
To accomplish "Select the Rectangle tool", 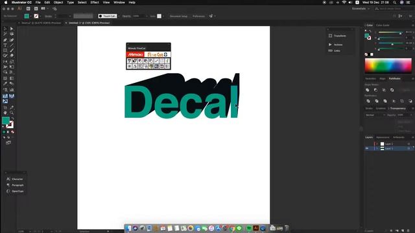I will click(x=5, y=50).
